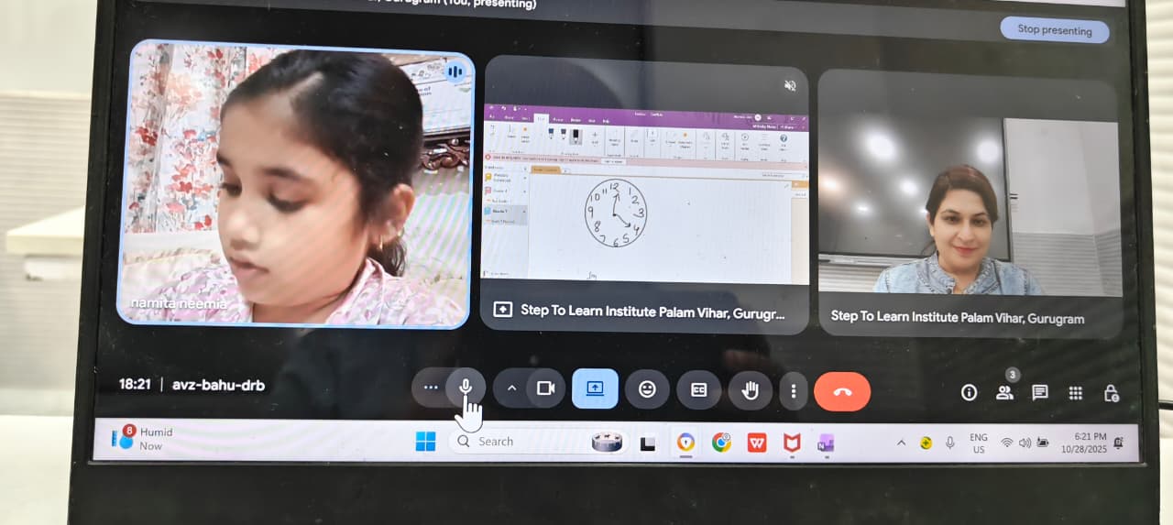Open the Windows Start menu
1173x525 pixels.
425,442
